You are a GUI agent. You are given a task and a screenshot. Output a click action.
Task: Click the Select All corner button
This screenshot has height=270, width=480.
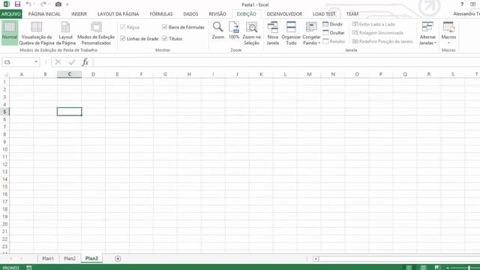pos(5,74)
